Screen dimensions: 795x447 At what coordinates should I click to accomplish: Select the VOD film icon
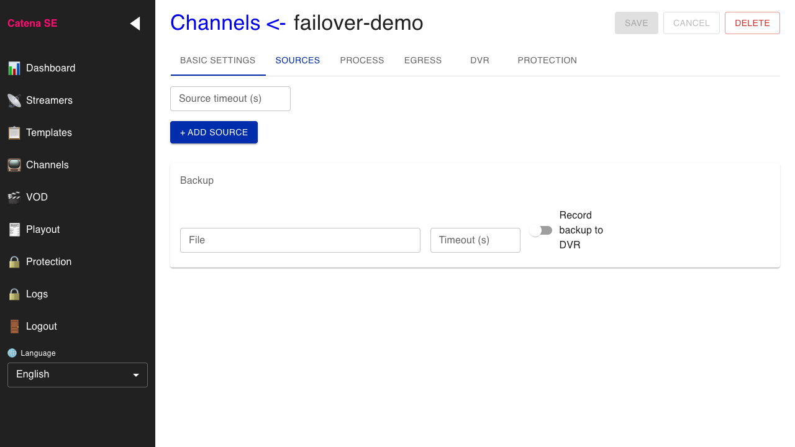pos(14,197)
